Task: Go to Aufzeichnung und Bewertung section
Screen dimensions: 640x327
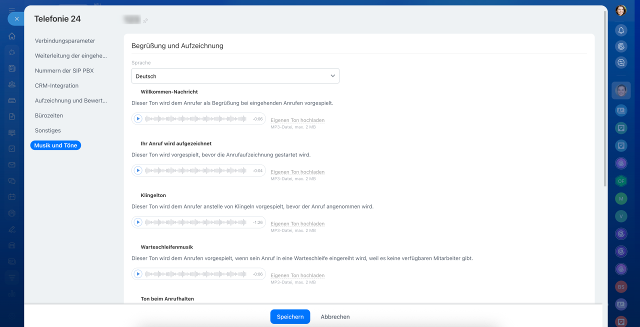Action: (x=71, y=100)
